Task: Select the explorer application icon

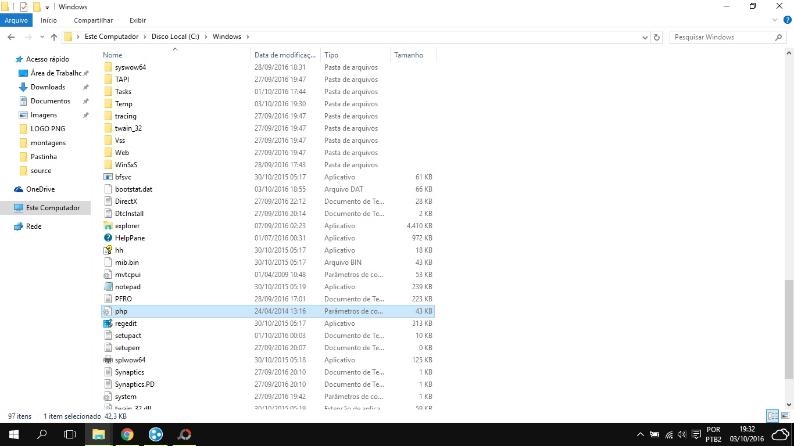Action: click(x=108, y=226)
